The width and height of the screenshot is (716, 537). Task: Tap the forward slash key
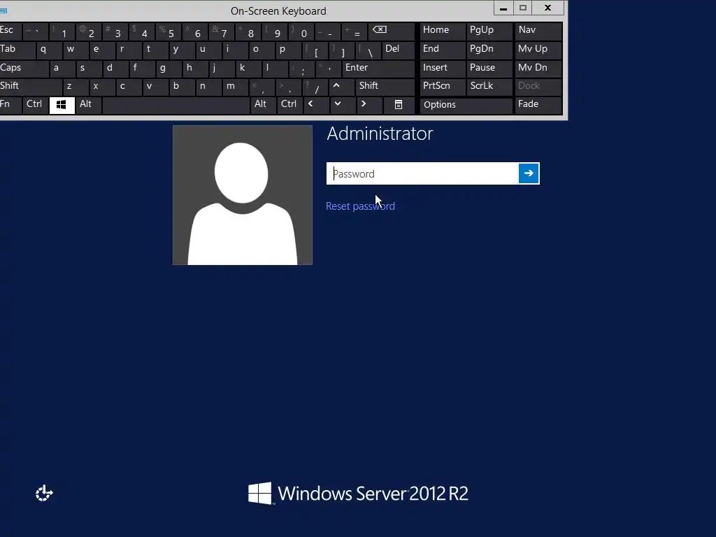(315, 87)
